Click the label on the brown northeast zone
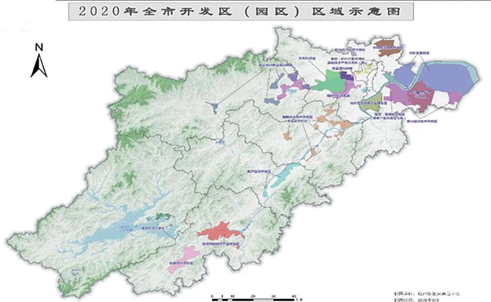Image resolution: width=491 pixels, height=302 pixels. coord(387,48)
